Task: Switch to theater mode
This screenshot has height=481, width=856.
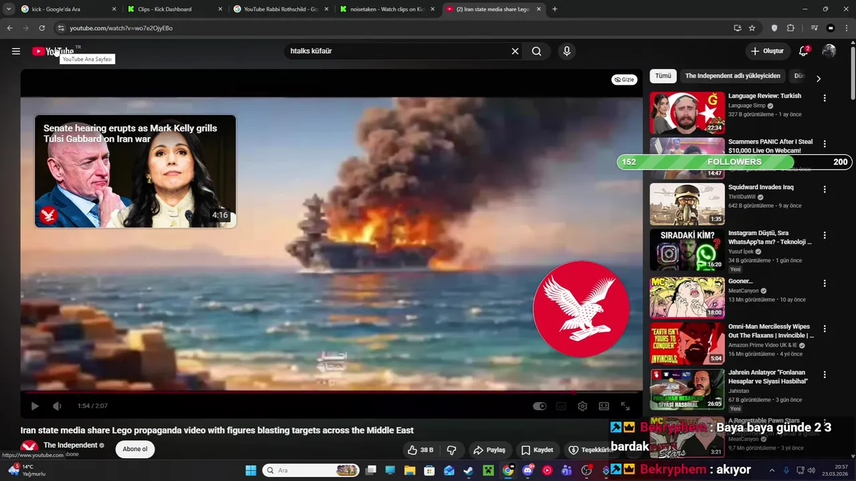Action: coord(604,406)
